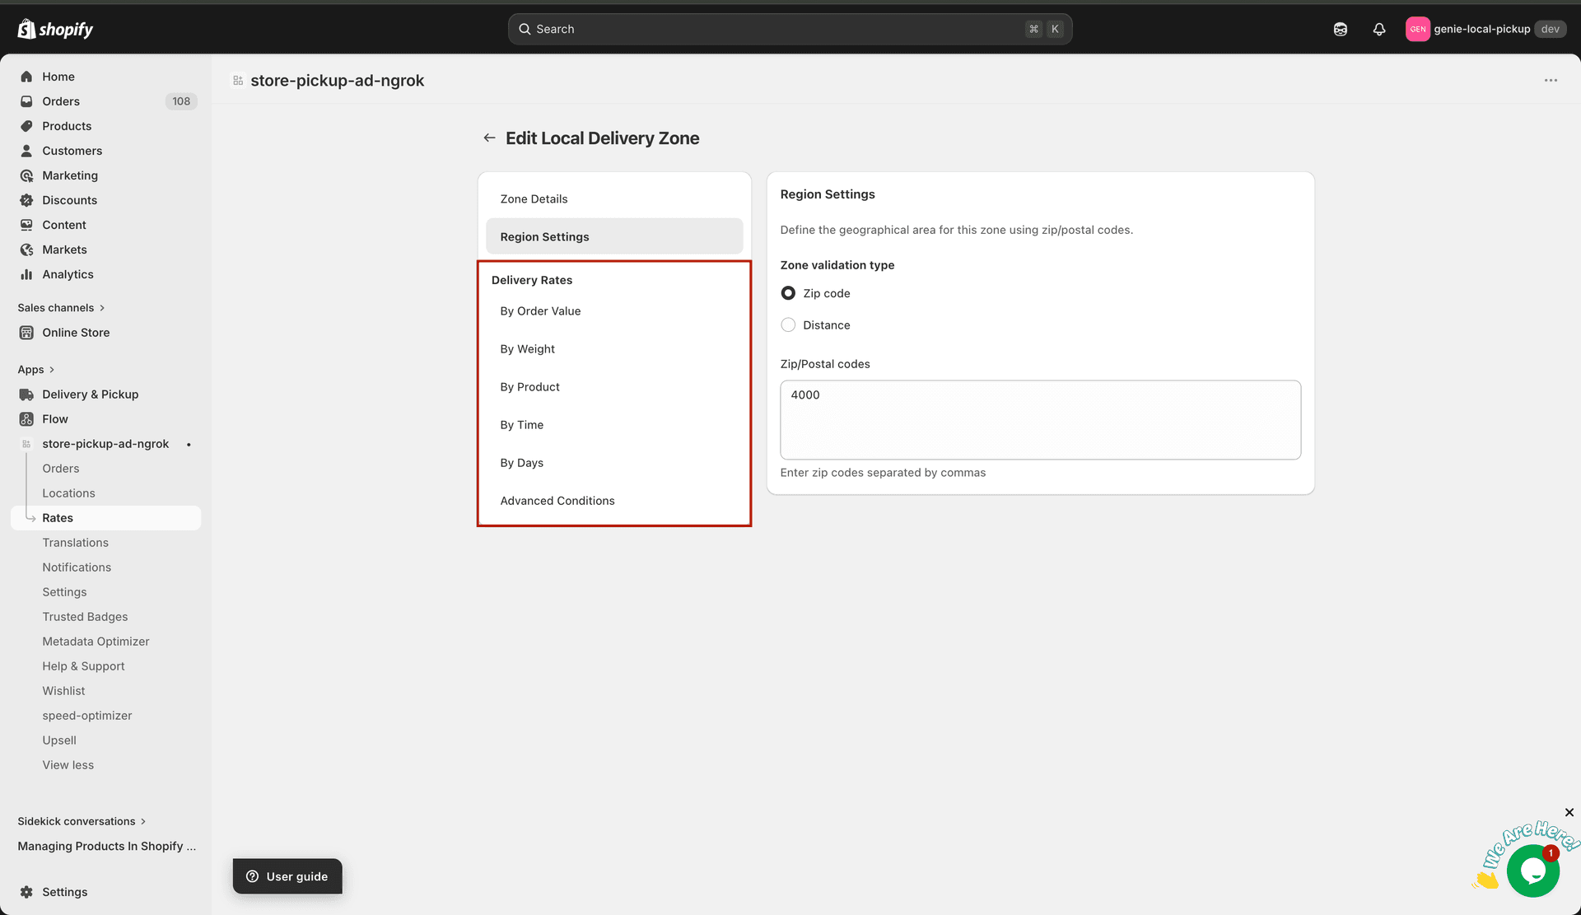Click the 108 orders count badge
The height and width of the screenshot is (915, 1581).
point(181,101)
